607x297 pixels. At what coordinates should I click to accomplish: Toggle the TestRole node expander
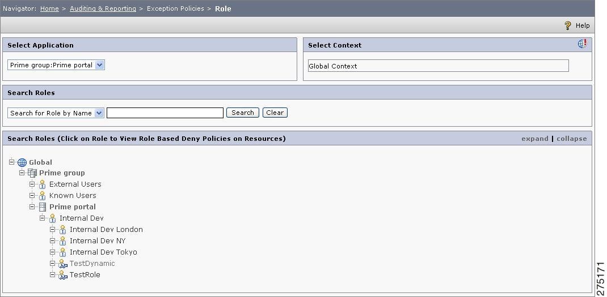tap(53, 274)
